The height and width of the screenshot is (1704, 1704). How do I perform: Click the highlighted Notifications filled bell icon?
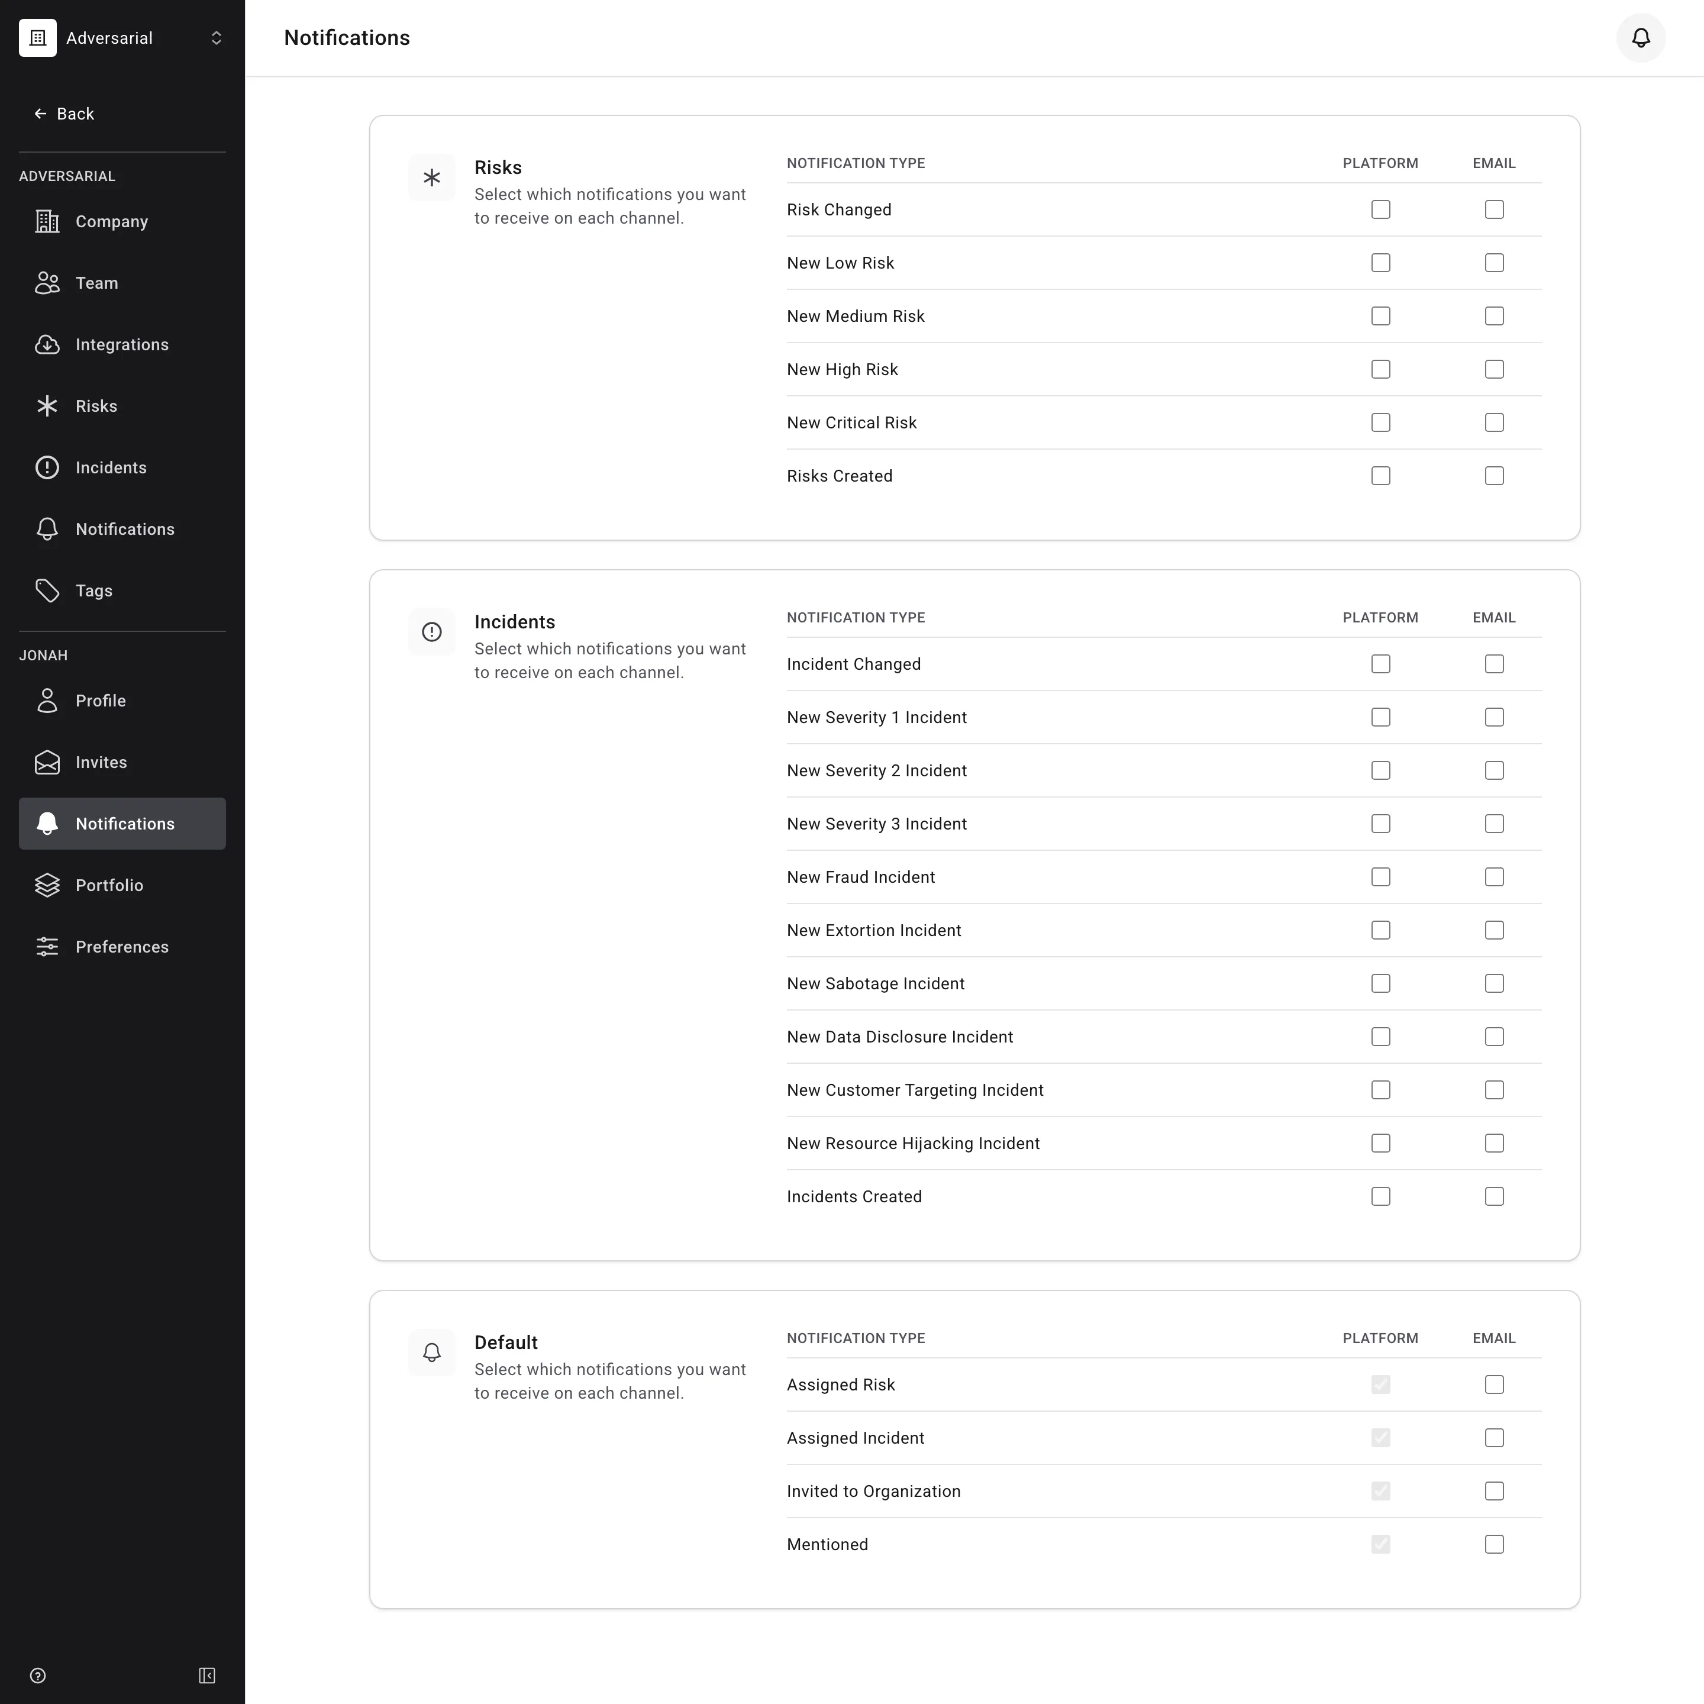pos(47,824)
